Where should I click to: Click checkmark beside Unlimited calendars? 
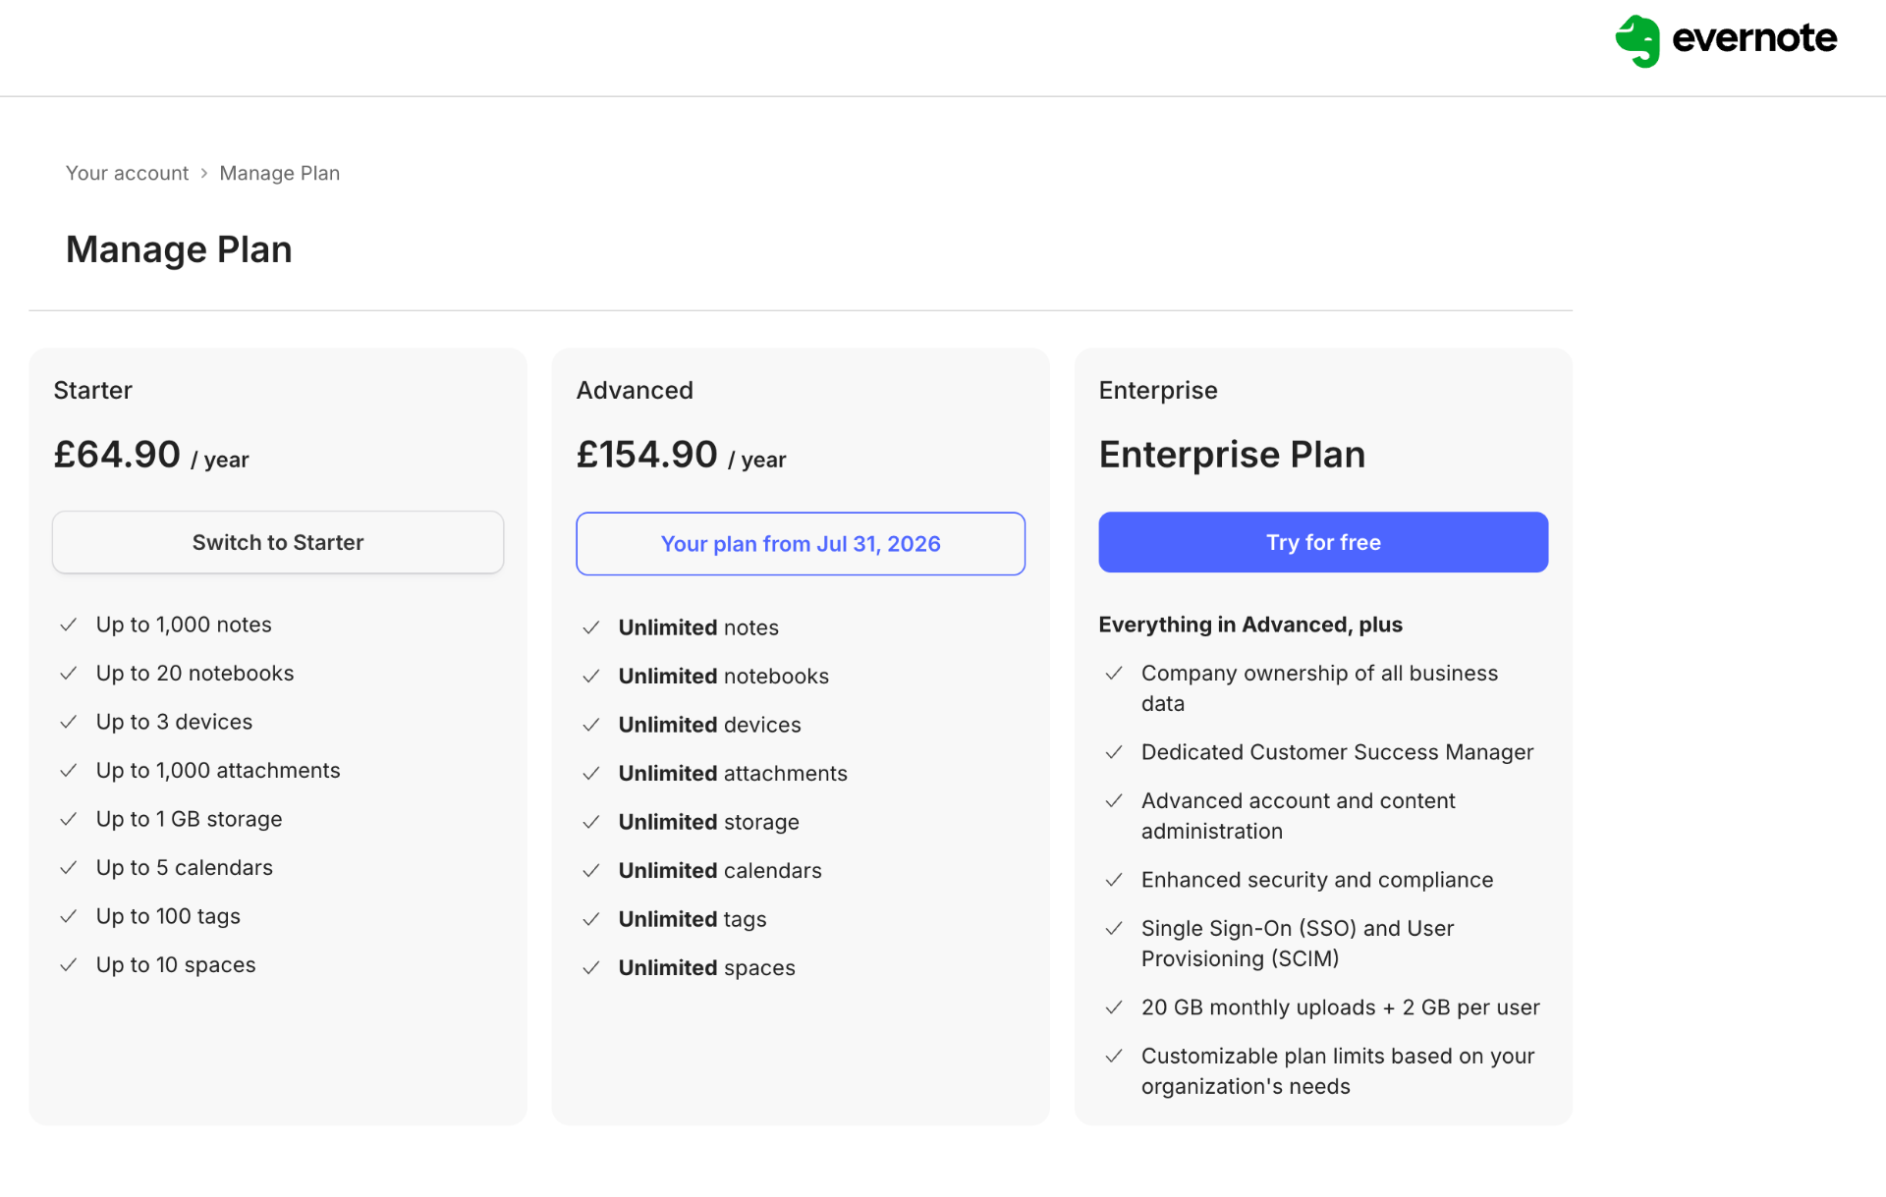pos(591,871)
